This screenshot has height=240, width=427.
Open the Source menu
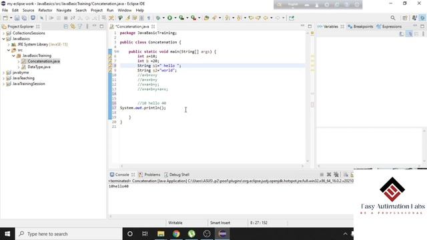pos(28,11)
